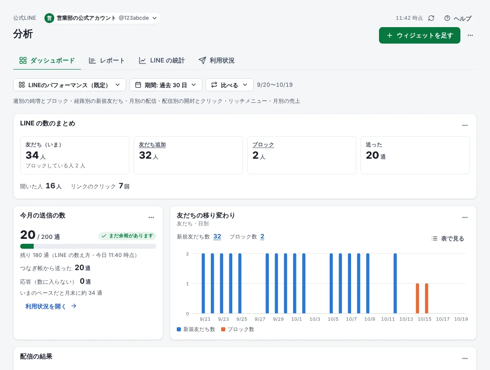The image size is (490, 370).
Task: Click the 友だち追加 metric link
Action: (152, 145)
